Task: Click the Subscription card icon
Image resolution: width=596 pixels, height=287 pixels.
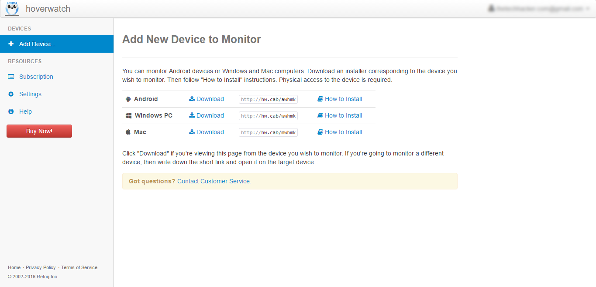Action: (x=11, y=77)
